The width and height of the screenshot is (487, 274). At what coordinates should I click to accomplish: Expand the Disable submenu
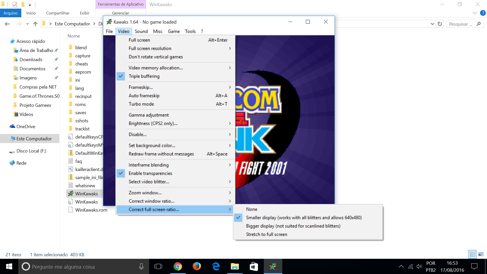tap(175, 134)
